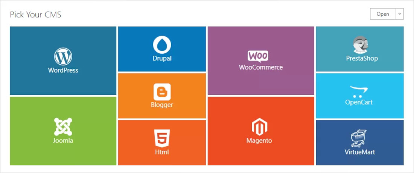Image resolution: width=414 pixels, height=173 pixels.
Task: Select the WooCommerce label text
Action: coord(261,67)
